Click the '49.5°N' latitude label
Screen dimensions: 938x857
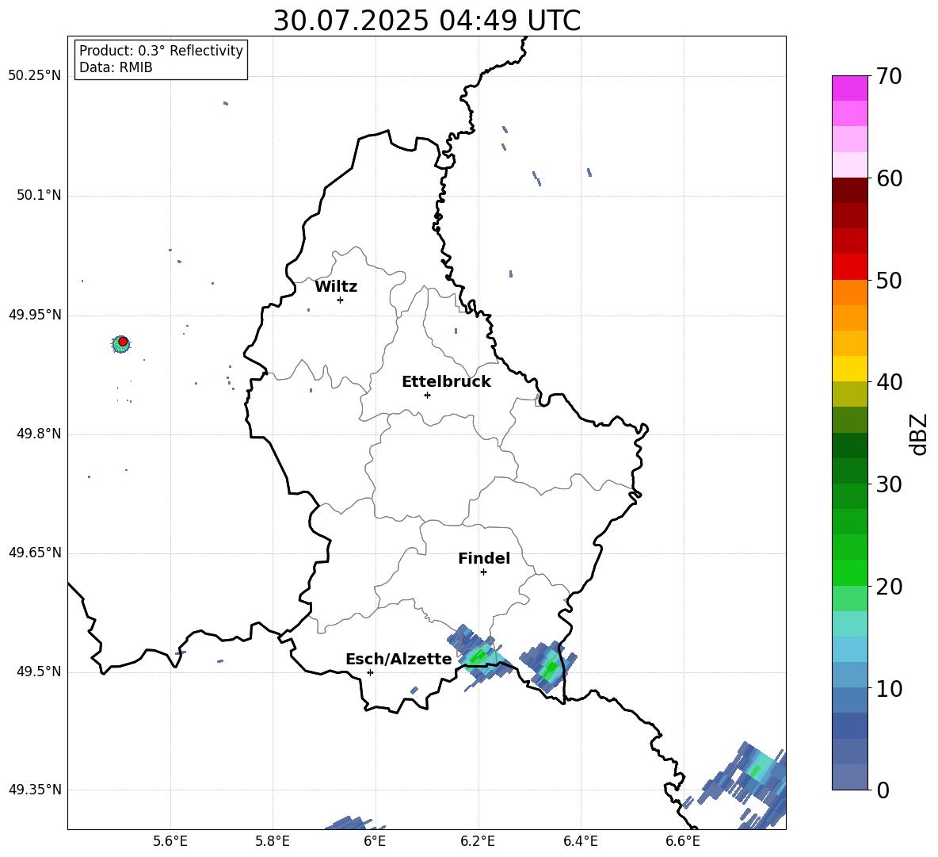click(38, 671)
